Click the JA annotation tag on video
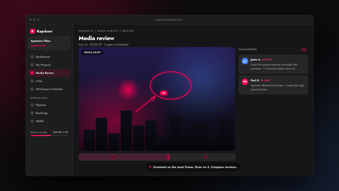The image size is (339, 191). pyautogui.click(x=164, y=93)
